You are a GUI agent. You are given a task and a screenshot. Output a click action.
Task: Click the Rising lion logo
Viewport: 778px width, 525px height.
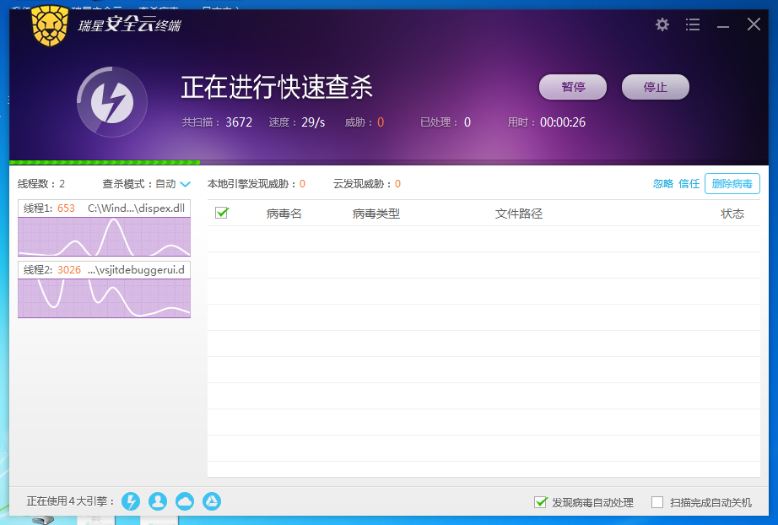click(x=51, y=26)
